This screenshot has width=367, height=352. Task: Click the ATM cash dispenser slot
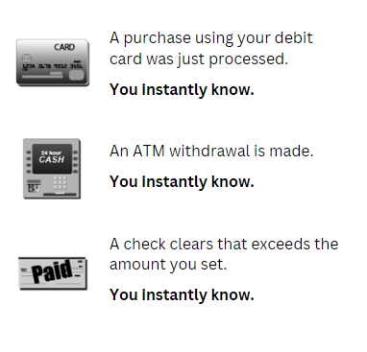pyautogui.click(x=59, y=194)
